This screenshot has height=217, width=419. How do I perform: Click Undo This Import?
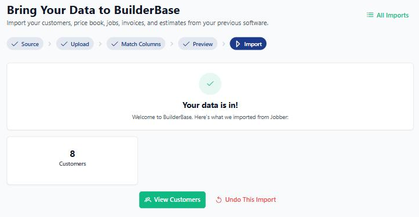[x=246, y=199]
